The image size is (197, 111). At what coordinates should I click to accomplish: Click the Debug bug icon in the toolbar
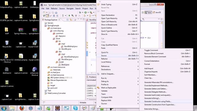click(80, 12)
